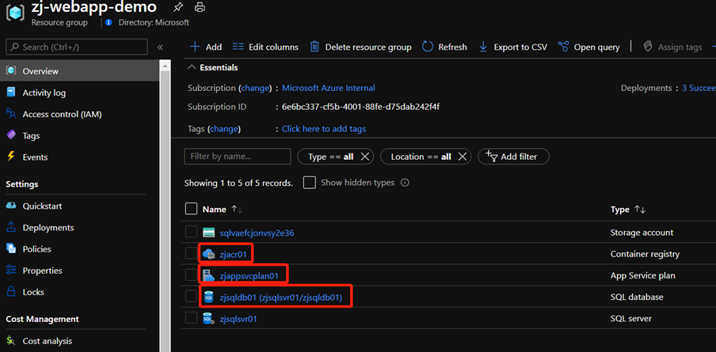Image resolution: width=716 pixels, height=352 pixels.
Task: Open container registry zjacr01
Action: (x=233, y=255)
